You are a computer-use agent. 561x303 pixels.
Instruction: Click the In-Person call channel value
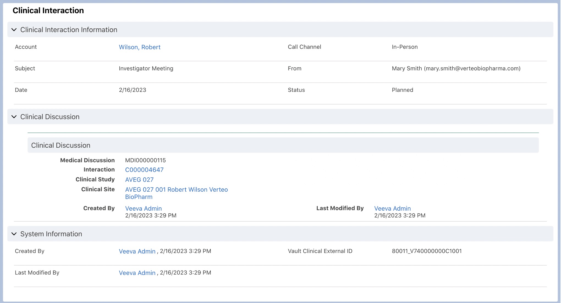405,47
